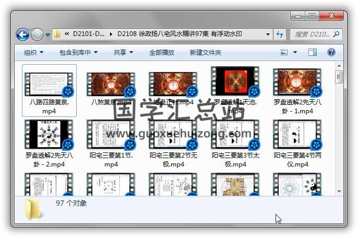358x238 pixels.
Task: Click the refresh button beside address bar
Action: 279,34
